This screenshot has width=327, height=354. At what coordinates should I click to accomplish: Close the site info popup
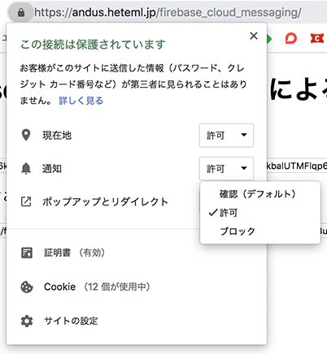pyautogui.click(x=254, y=36)
